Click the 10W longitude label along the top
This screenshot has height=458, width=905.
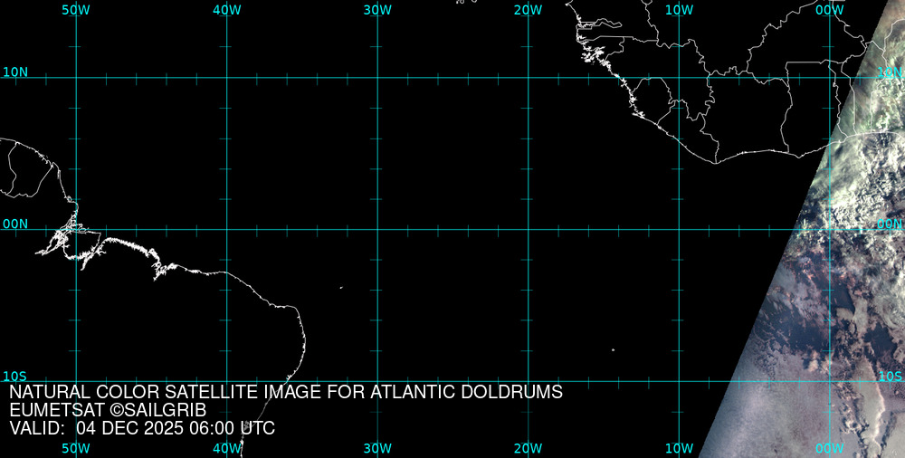point(679,10)
